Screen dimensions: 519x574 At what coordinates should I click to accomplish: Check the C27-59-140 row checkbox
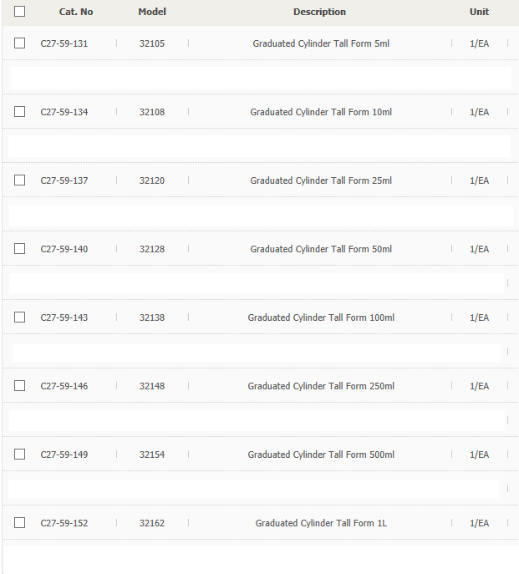point(19,248)
